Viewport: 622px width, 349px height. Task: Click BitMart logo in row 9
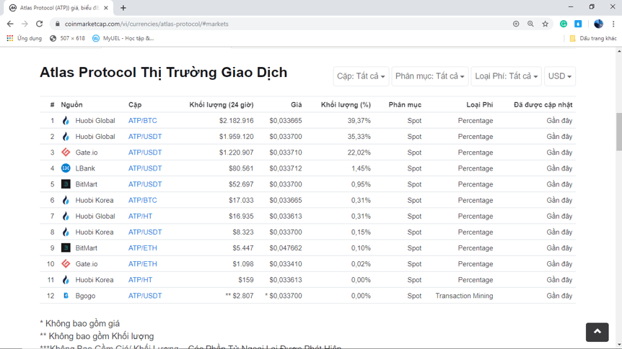[66, 248]
